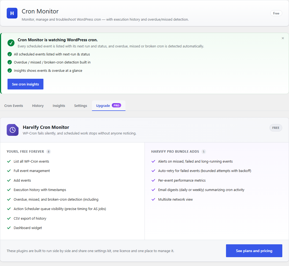The image size is (289, 266).
Task: Click the YOURS, FREE FOREVER heading
Action: point(25,152)
